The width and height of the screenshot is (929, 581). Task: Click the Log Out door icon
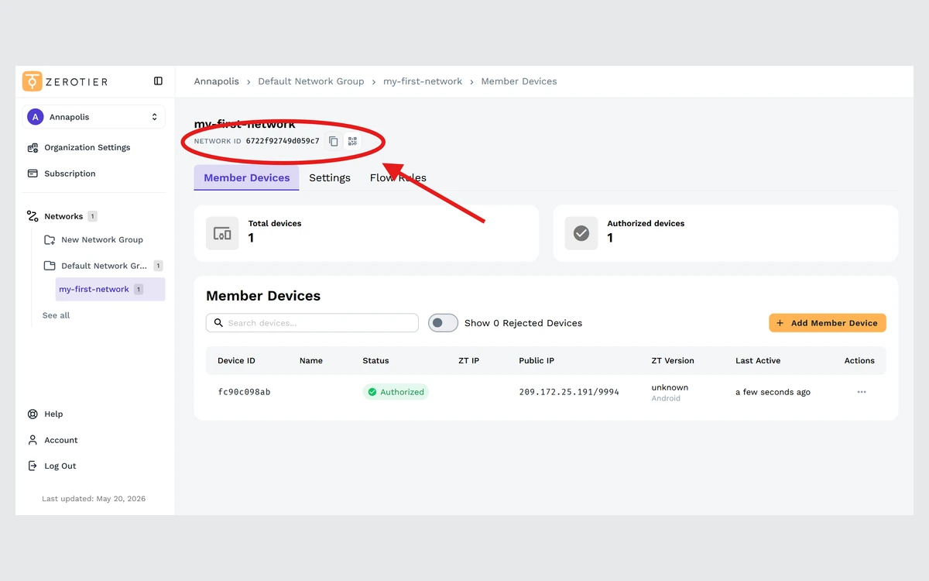(33, 466)
